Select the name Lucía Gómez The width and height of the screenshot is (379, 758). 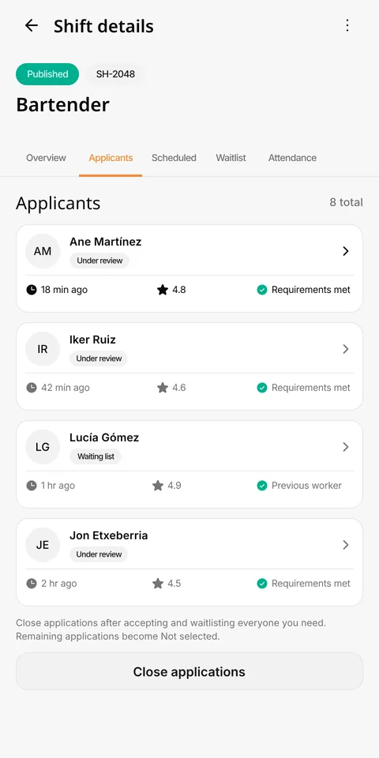click(x=104, y=437)
